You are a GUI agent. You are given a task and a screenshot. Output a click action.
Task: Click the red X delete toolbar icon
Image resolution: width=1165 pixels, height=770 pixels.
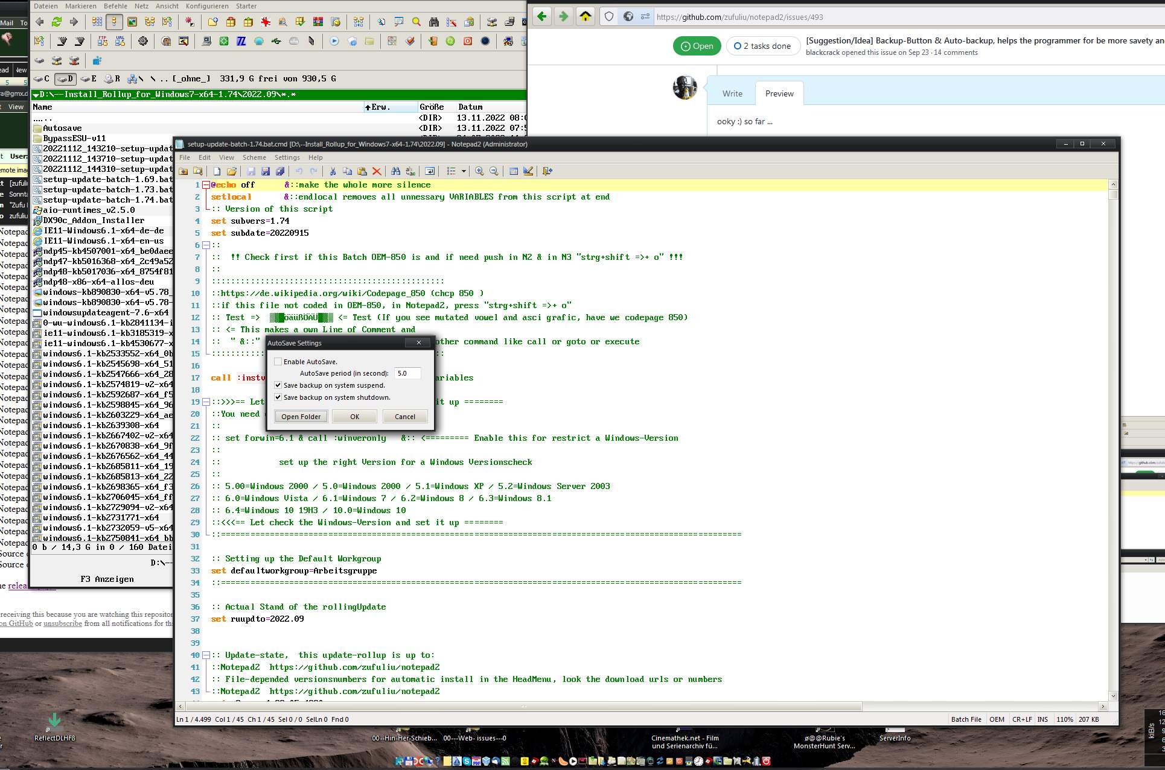click(377, 171)
